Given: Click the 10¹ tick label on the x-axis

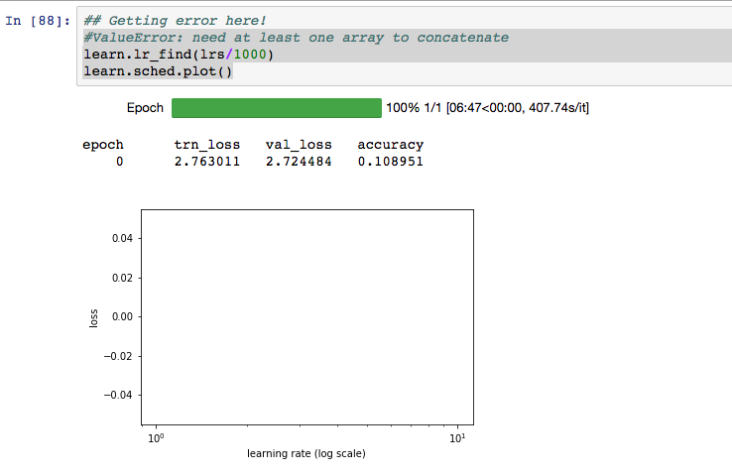Looking at the screenshot, I should point(456,437).
